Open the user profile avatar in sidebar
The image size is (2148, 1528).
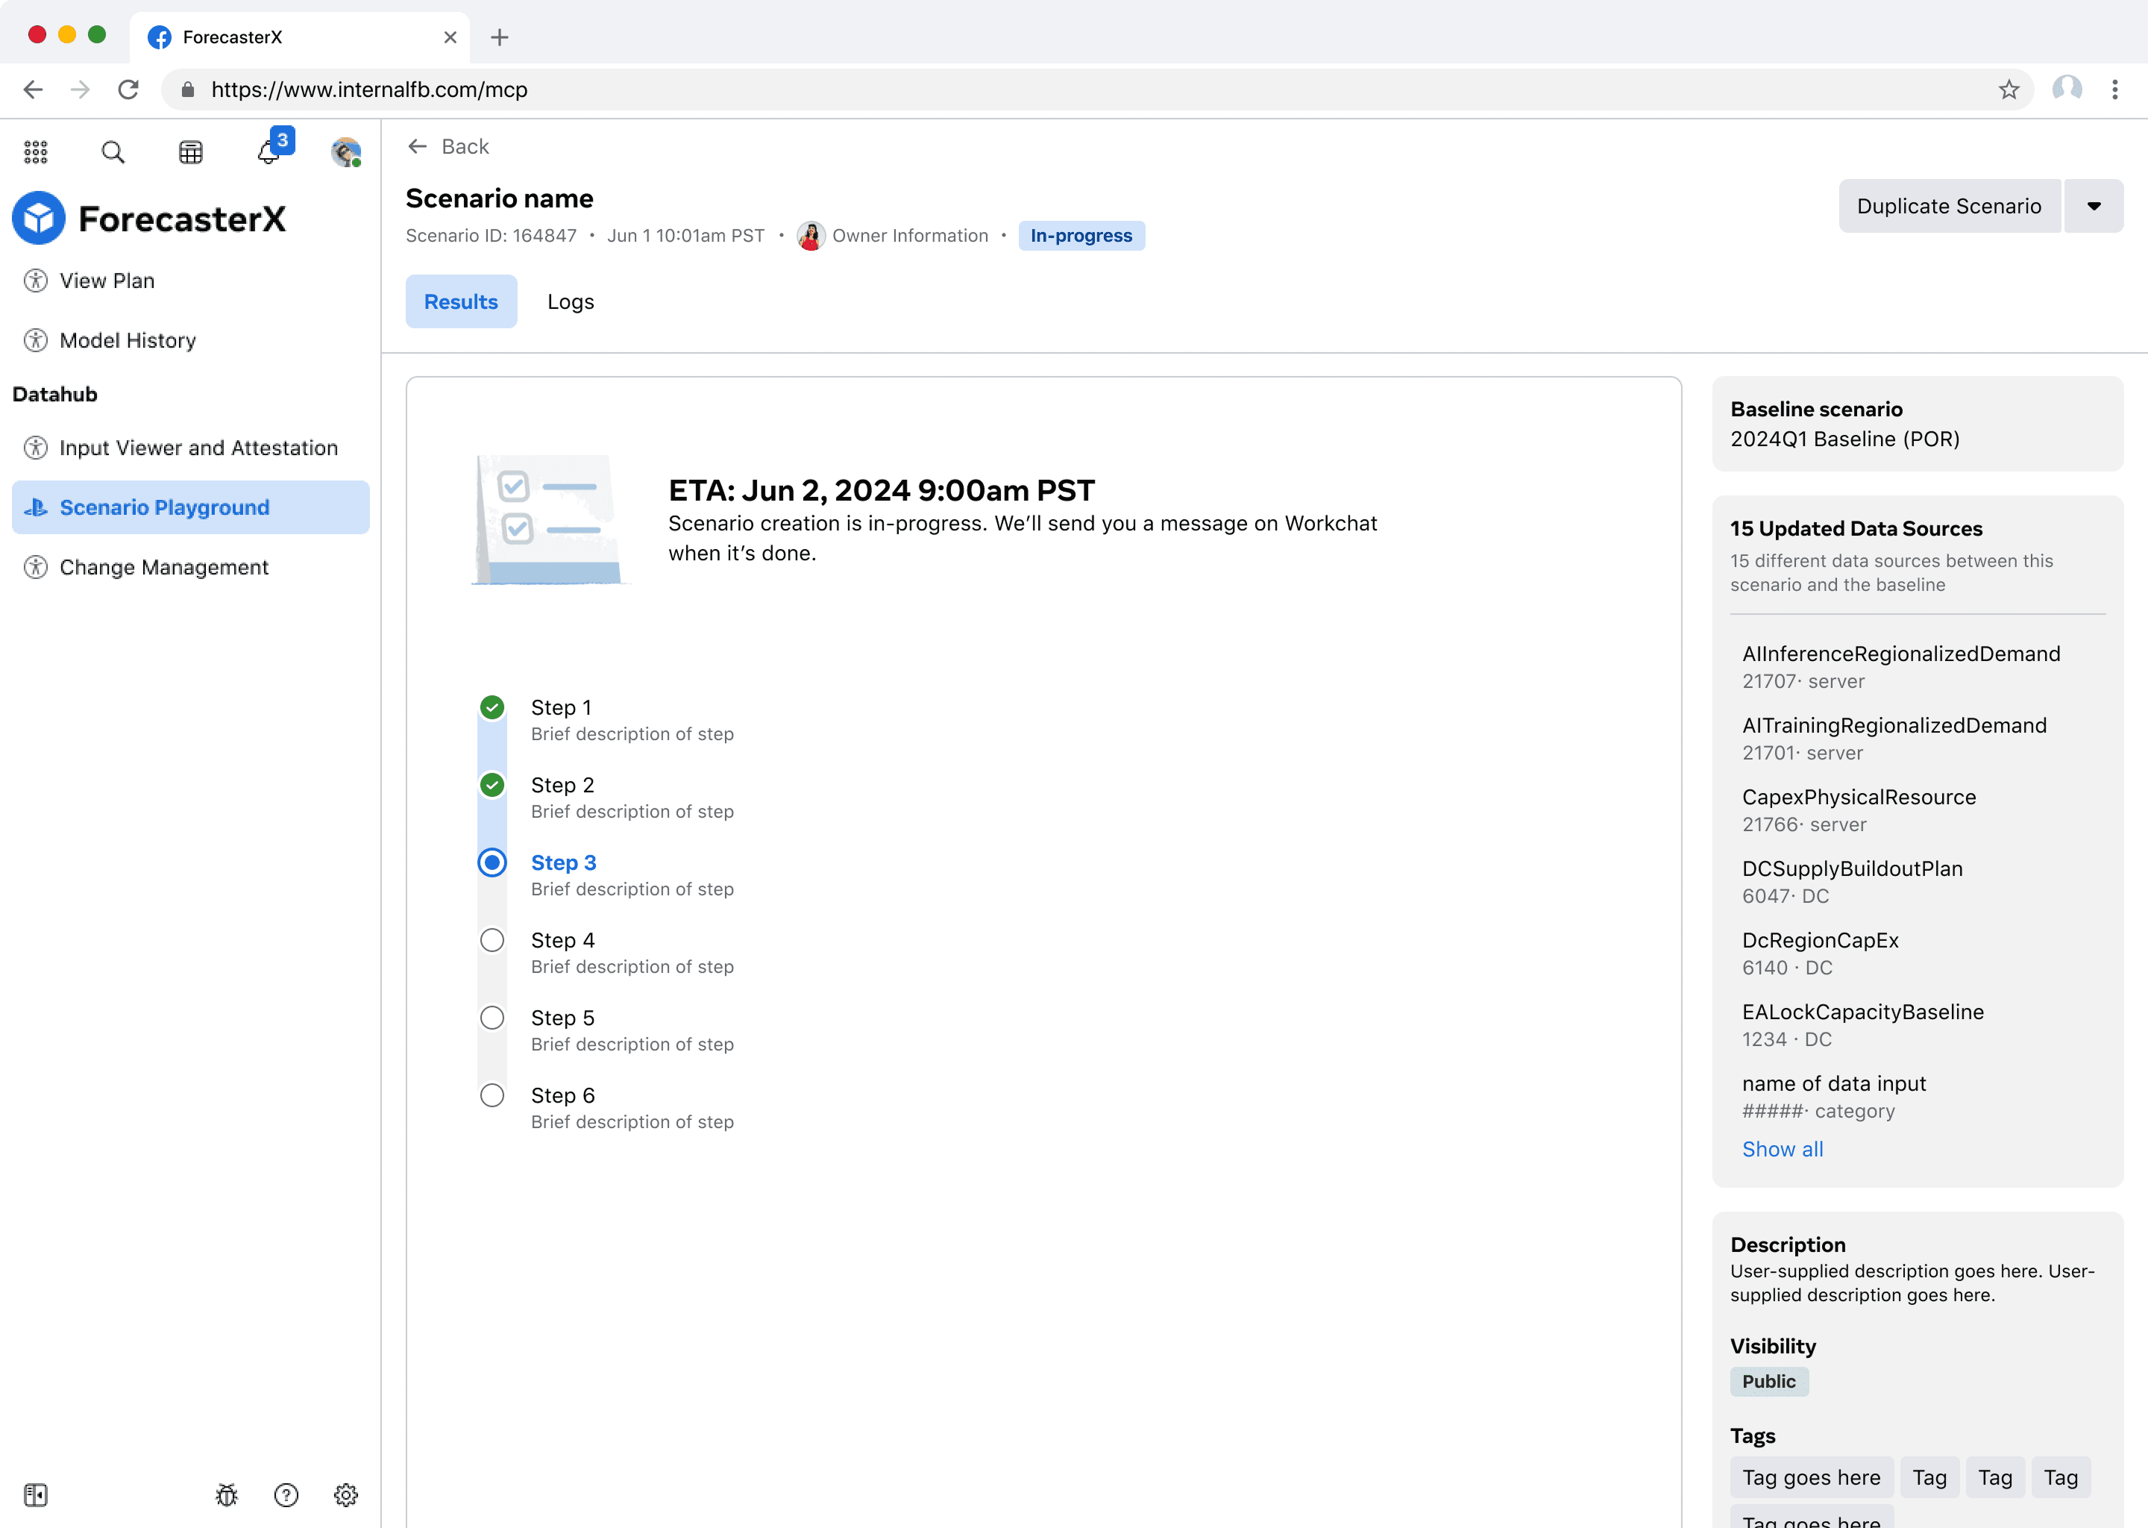[346, 151]
